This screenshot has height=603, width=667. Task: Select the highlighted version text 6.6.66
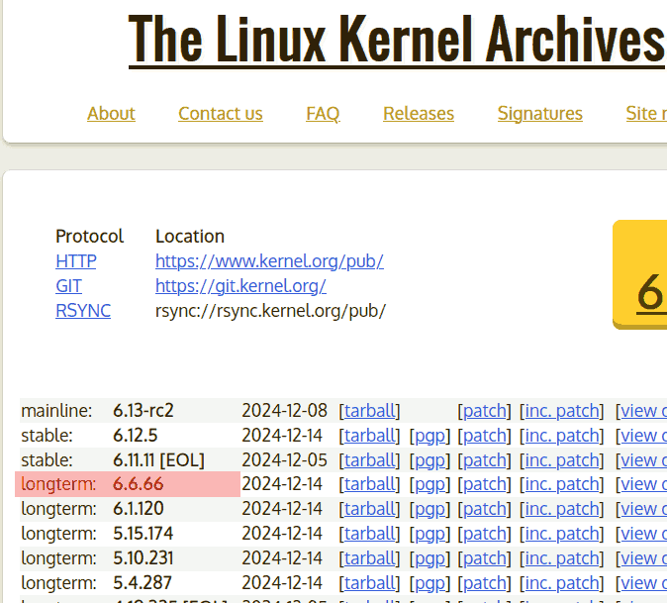point(138,484)
